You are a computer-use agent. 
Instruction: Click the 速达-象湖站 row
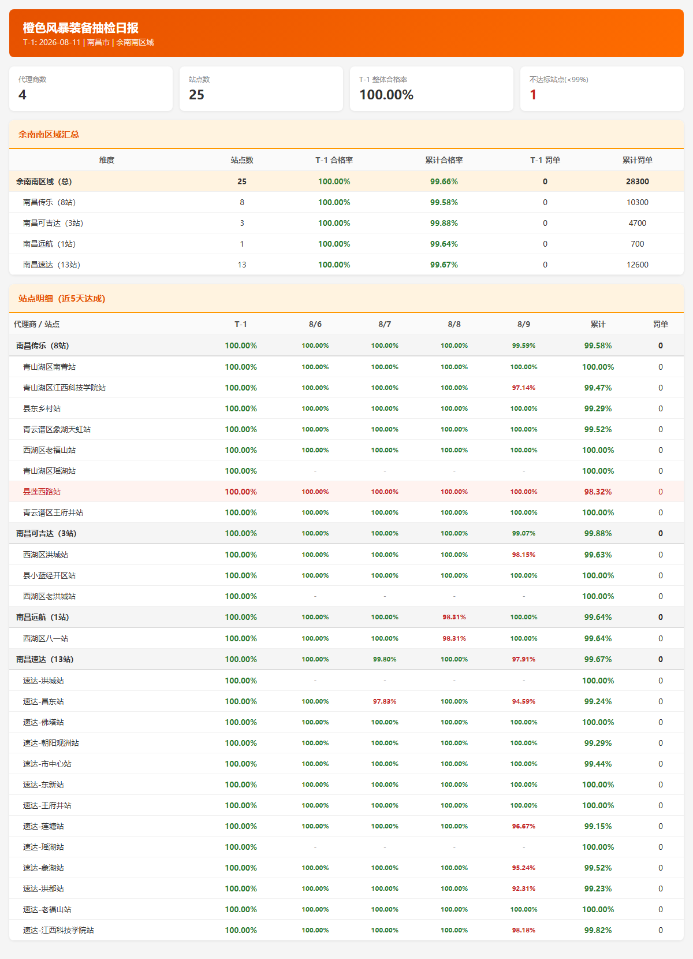(346, 868)
